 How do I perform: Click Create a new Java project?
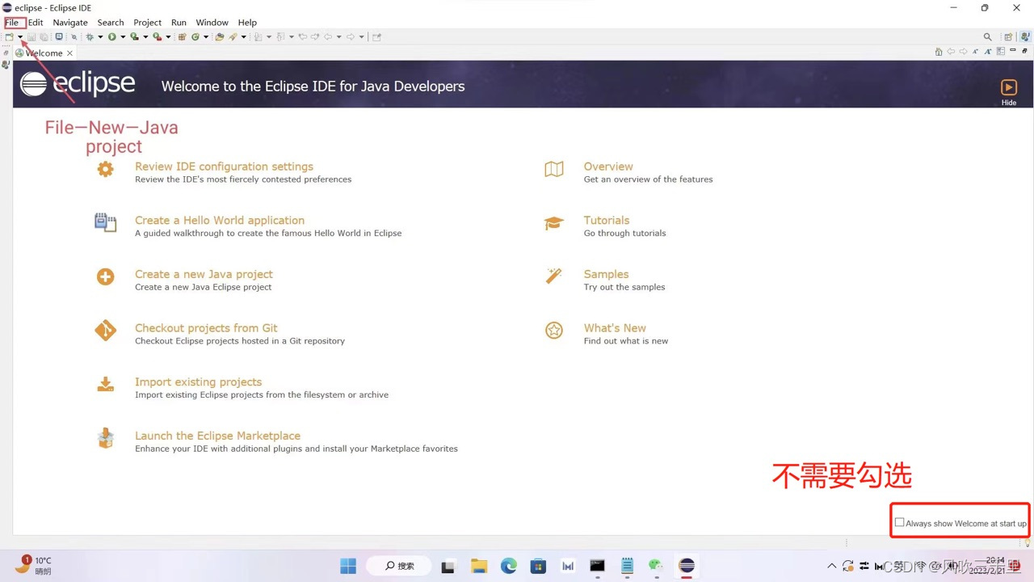coord(204,274)
